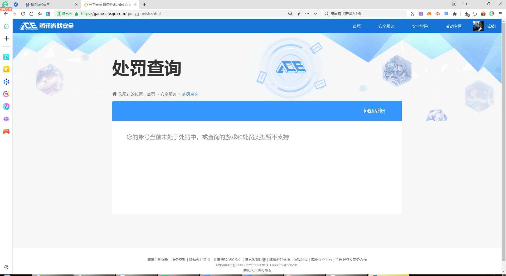
Task: Click the sidebar home icon
Action: [6, 26]
